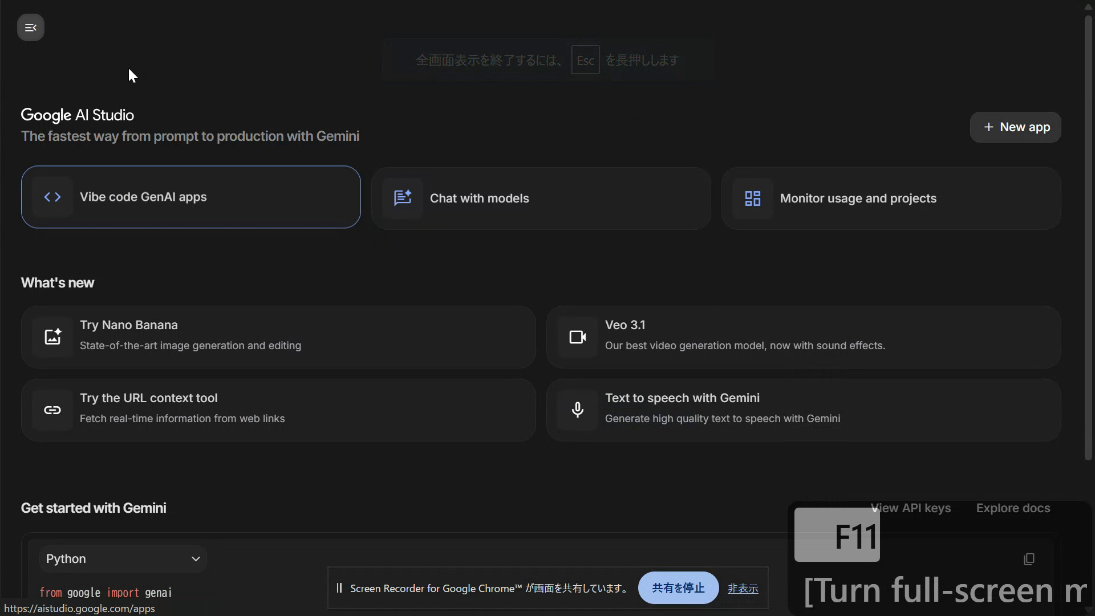Click the Veo 3.1 video camera icon
Image resolution: width=1095 pixels, height=616 pixels.
click(577, 337)
